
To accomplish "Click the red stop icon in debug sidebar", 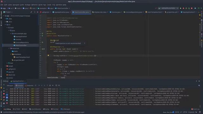I will click(x=4, y=94).
